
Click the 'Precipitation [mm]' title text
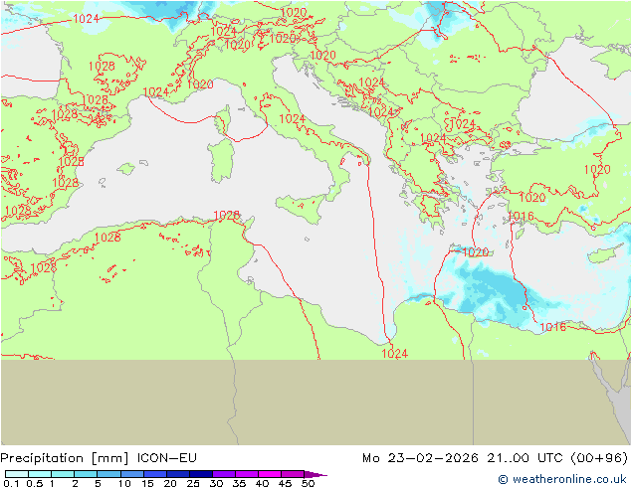click(65, 458)
